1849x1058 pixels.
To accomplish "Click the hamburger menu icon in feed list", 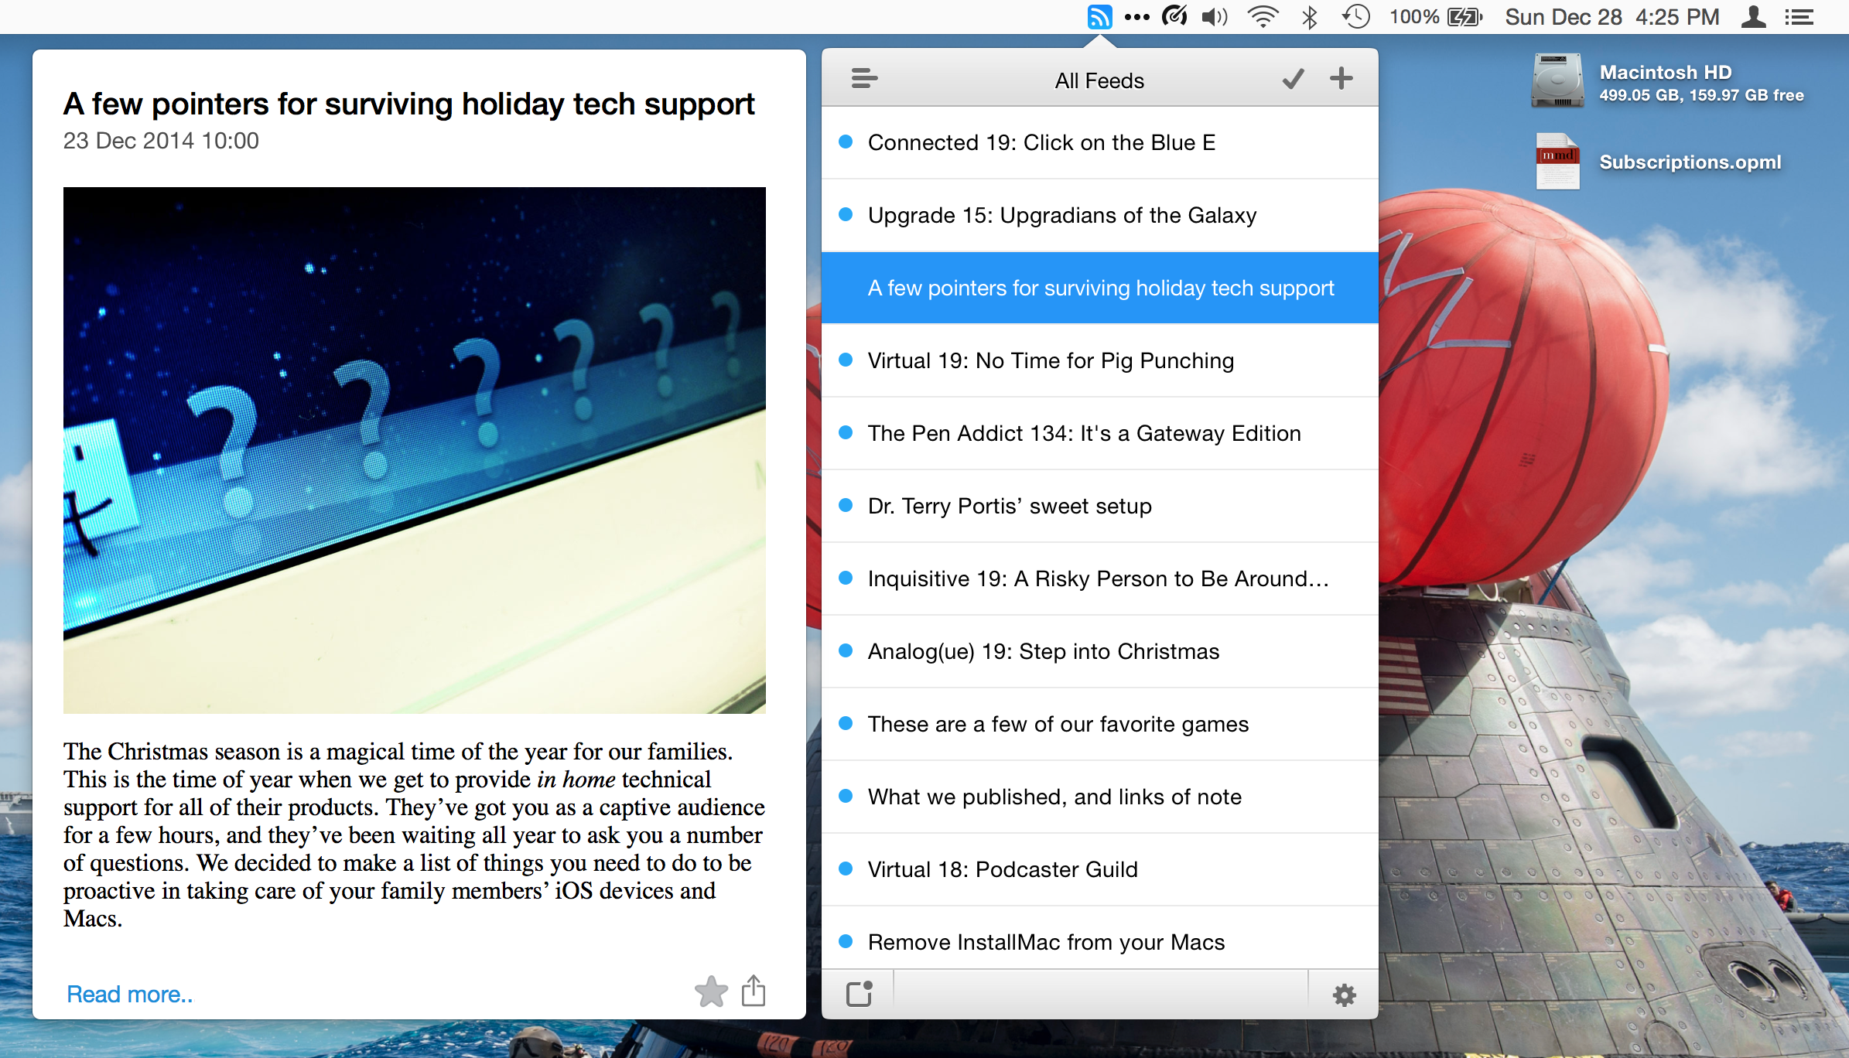I will point(863,79).
